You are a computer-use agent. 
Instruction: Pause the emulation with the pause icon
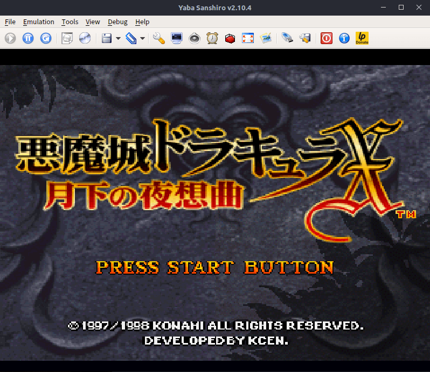[28, 38]
